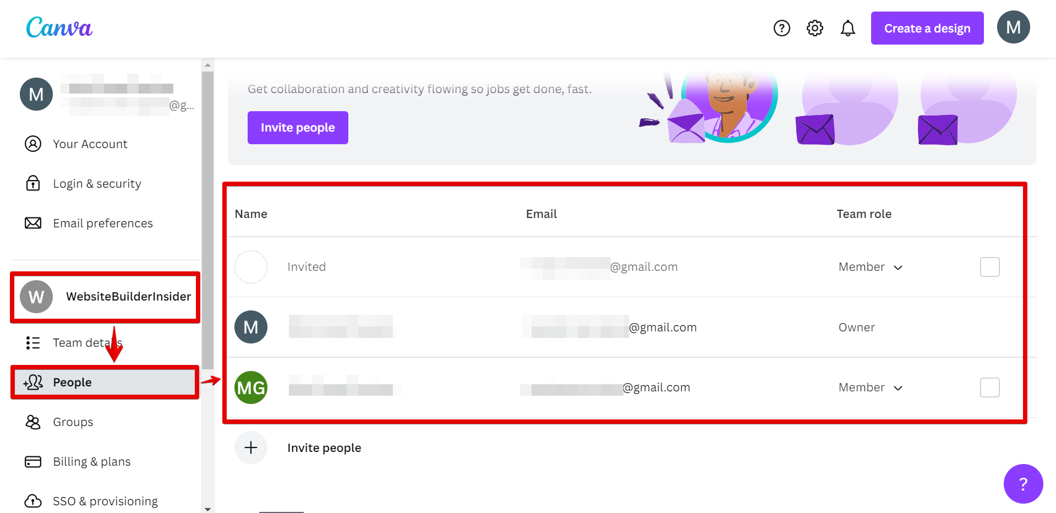Expand the Invited user's Member role dropdown

click(x=871, y=267)
